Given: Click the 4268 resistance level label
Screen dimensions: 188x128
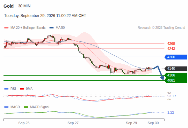Looking at the screenshot, I should [171, 44].
